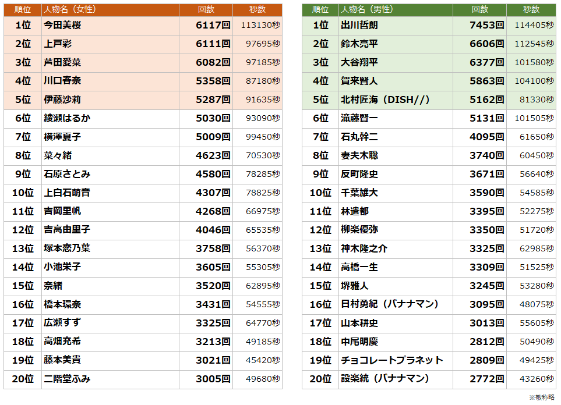The image size is (561, 405).
Task: Select the 20位 rank cell for 二階堂ふみ
Action: tap(23, 379)
